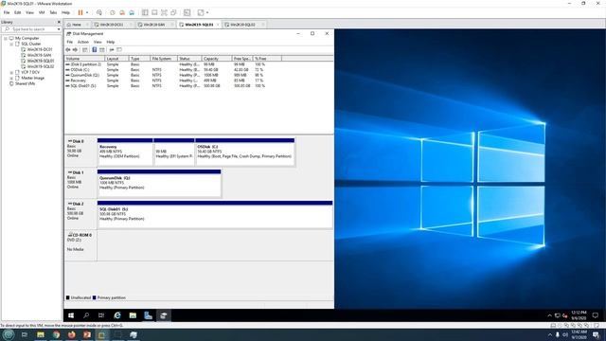
Task: Open the Library search dropdown arrow
Action: (59, 29)
